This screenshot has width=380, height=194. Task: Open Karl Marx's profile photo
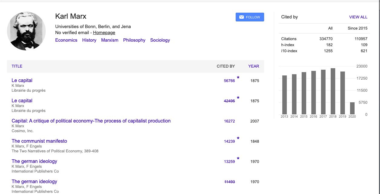click(x=26, y=31)
